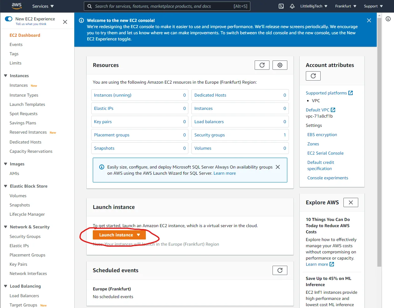Open Dedicated Hosts in sidebar
The image size is (394, 308).
26,142
